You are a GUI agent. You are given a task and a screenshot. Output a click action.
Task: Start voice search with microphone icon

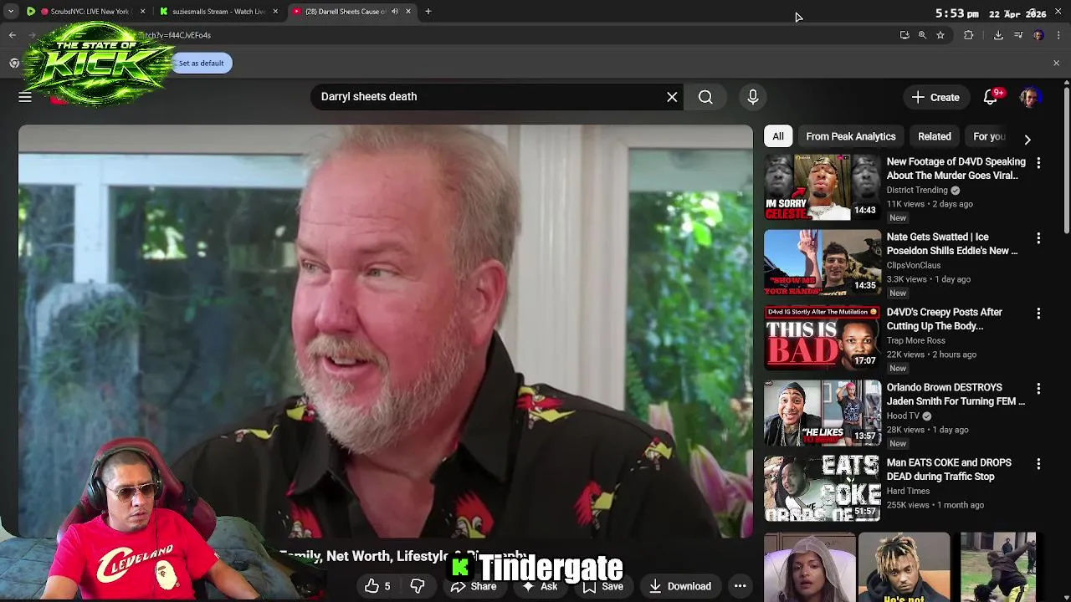[753, 97]
